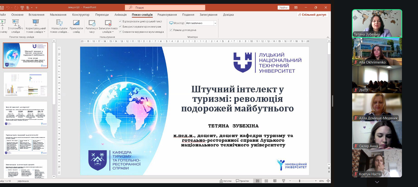The image size is (418, 187).
Task: Click українська language indicator in status bar
Action: tap(23, 181)
